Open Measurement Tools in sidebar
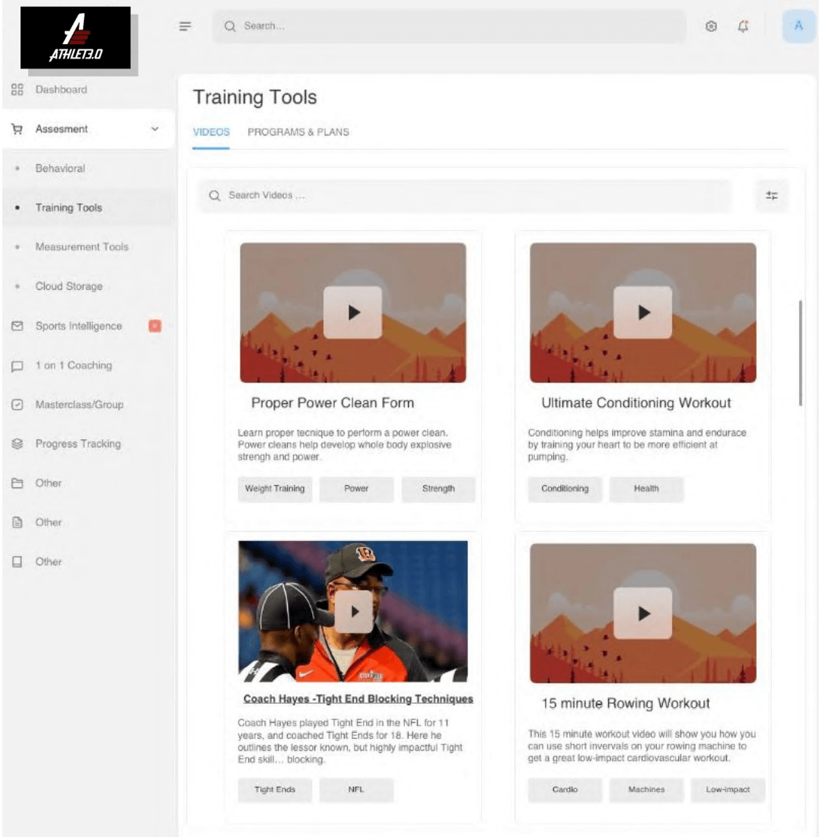 tap(81, 247)
